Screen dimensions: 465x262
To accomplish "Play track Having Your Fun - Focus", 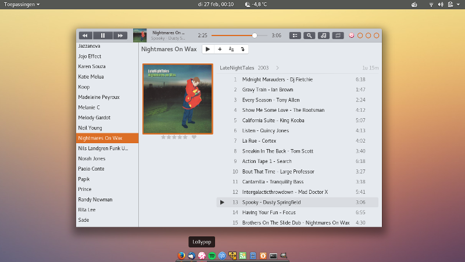I will pos(298,213).
